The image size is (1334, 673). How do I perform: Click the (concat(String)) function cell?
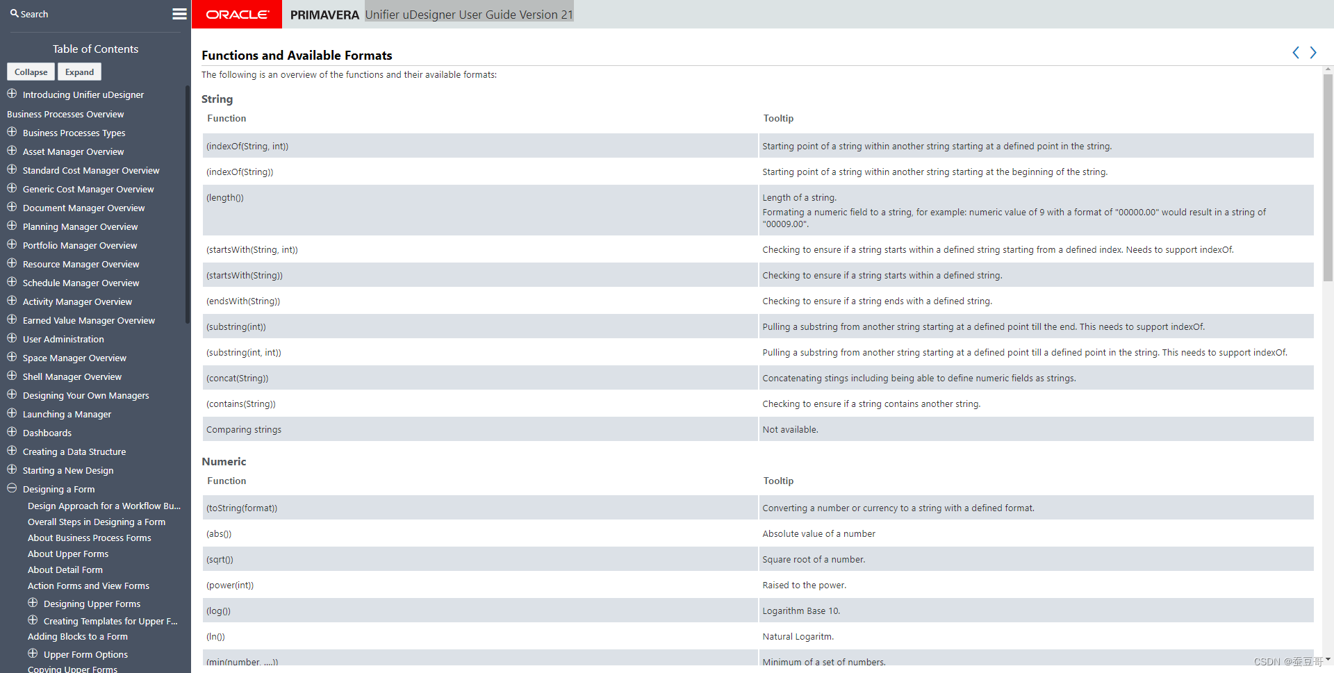[x=480, y=378]
